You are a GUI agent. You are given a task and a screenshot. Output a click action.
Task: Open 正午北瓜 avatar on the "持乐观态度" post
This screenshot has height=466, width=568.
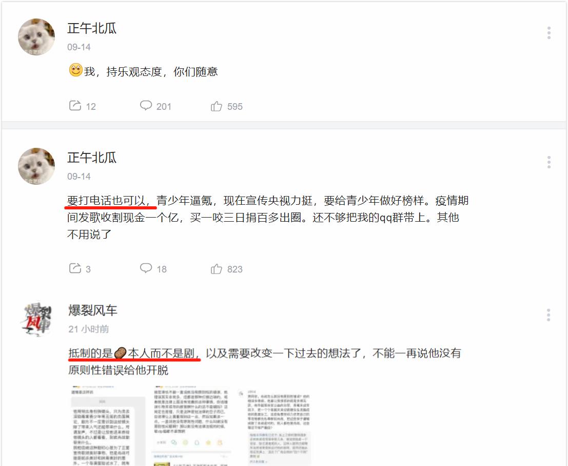pos(36,37)
